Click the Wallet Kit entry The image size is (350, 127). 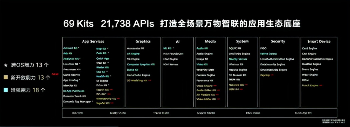tap(102, 67)
